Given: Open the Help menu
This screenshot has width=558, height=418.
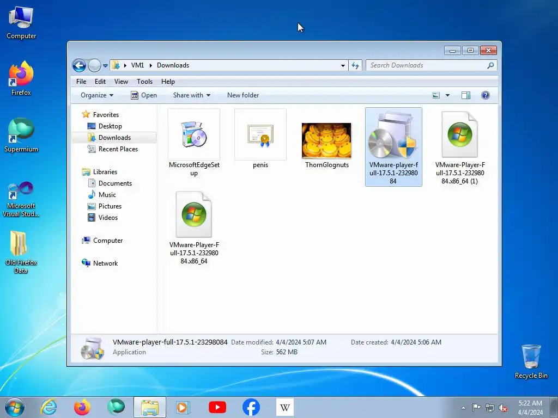Looking at the screenshot, I should coord(168,82).
